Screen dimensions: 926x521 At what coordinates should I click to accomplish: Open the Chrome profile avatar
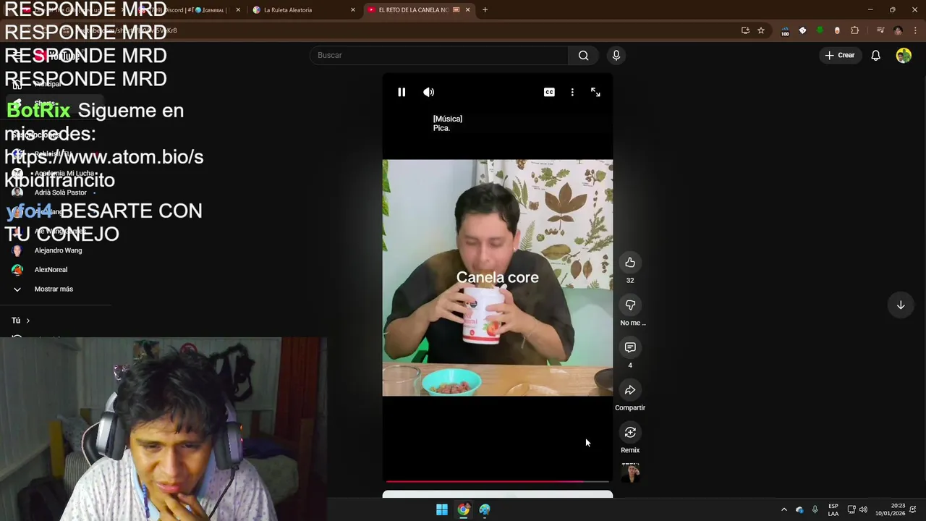coord(898,30)
